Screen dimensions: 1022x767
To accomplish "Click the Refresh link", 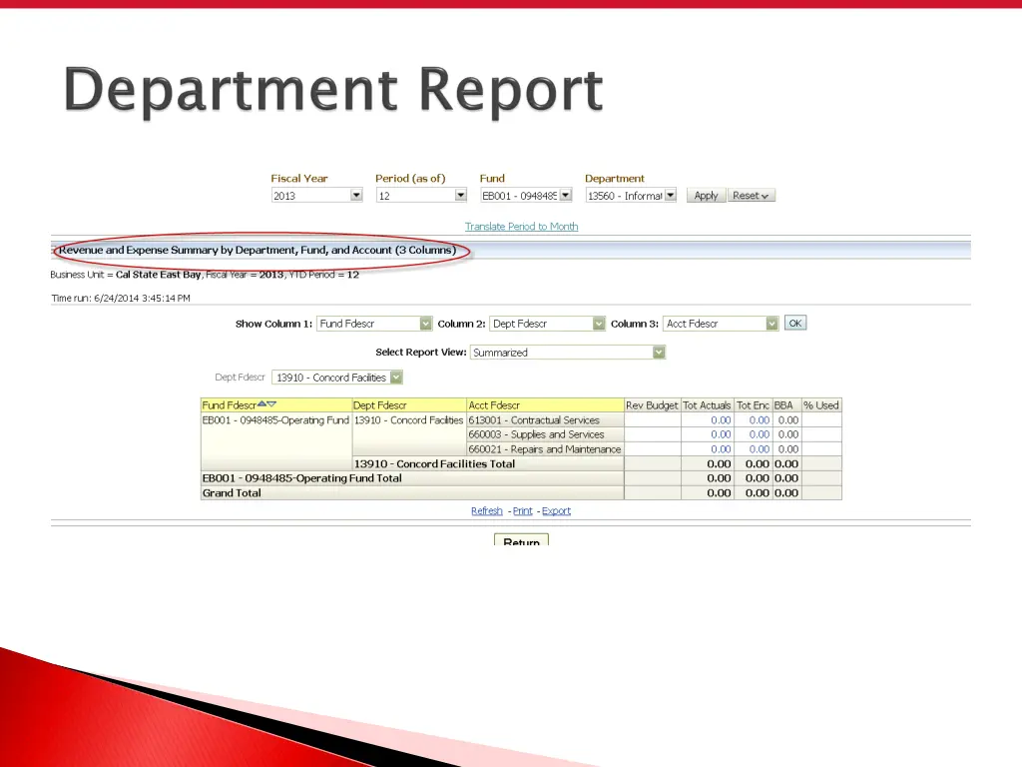I will (487, 510).
